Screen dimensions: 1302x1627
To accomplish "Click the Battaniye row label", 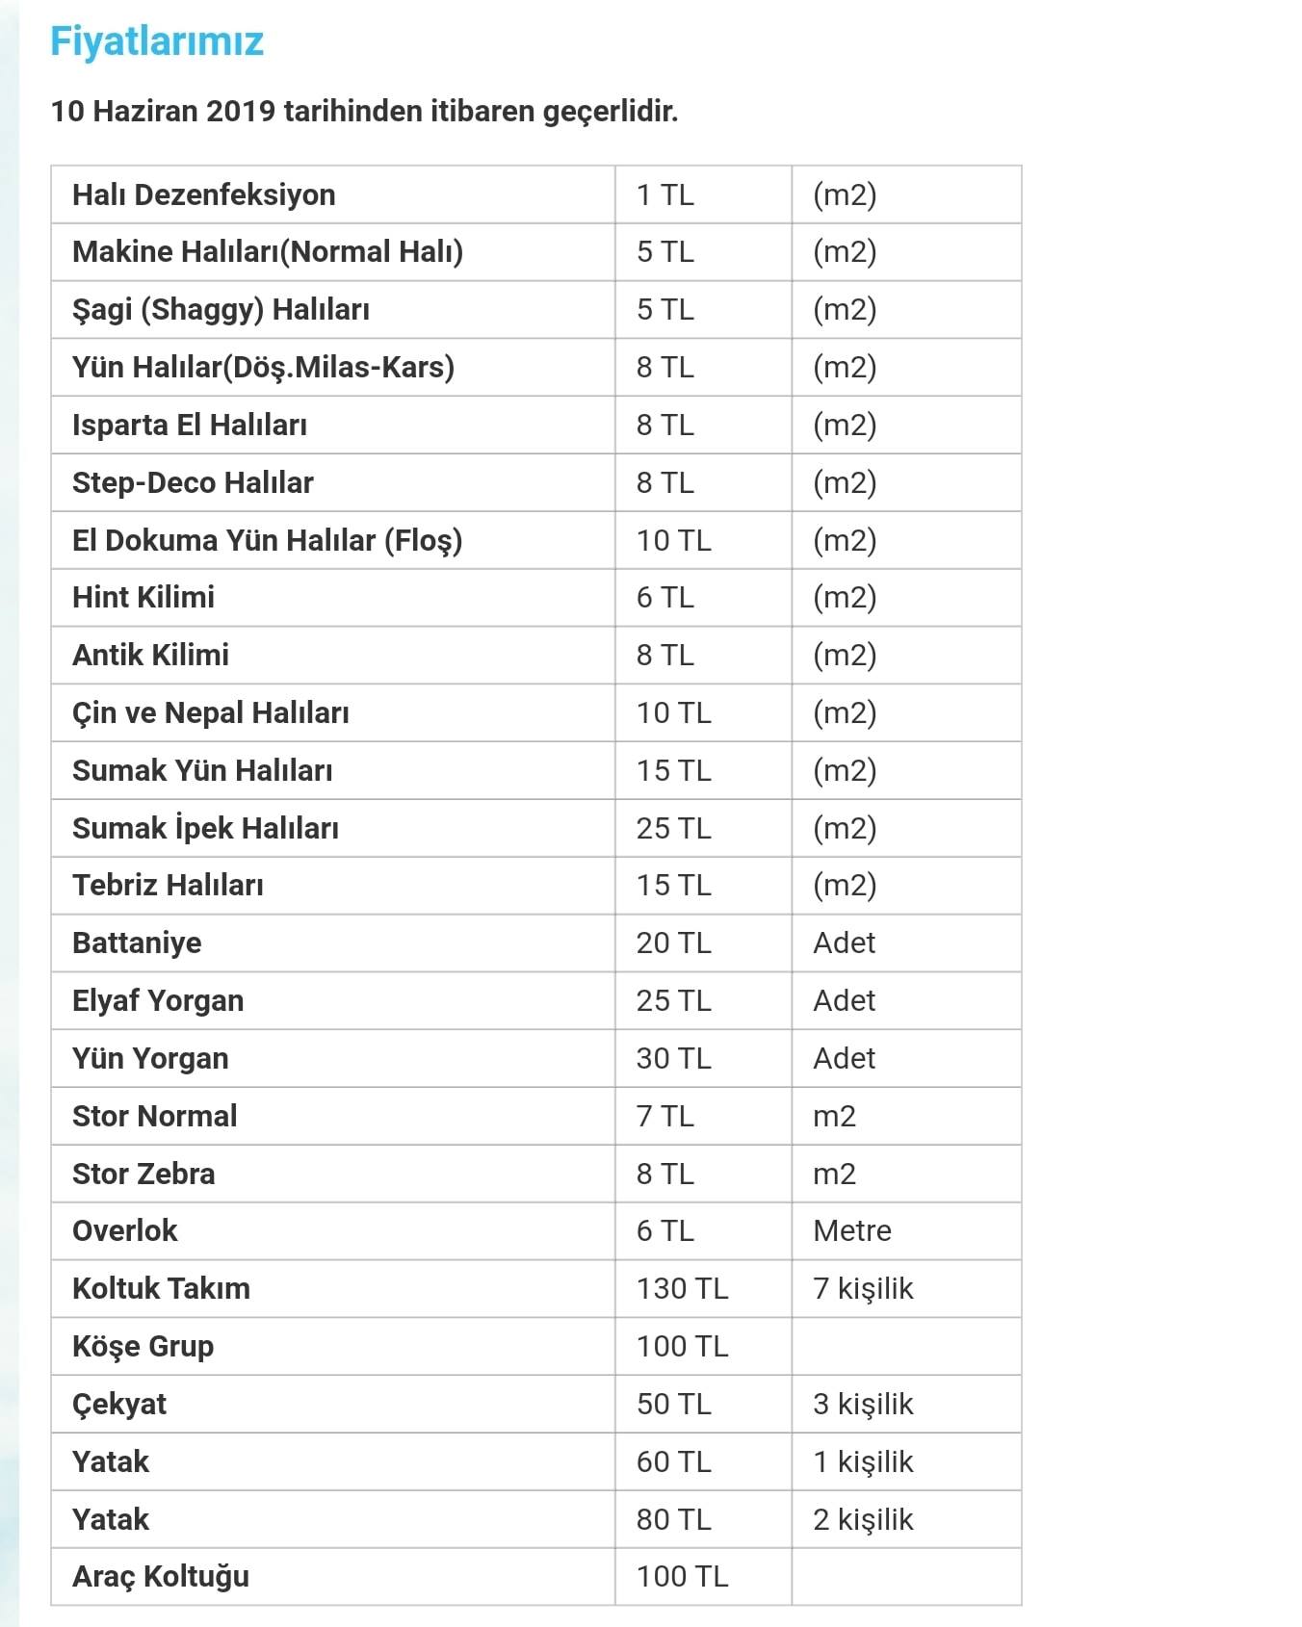I will pos(137,943).
